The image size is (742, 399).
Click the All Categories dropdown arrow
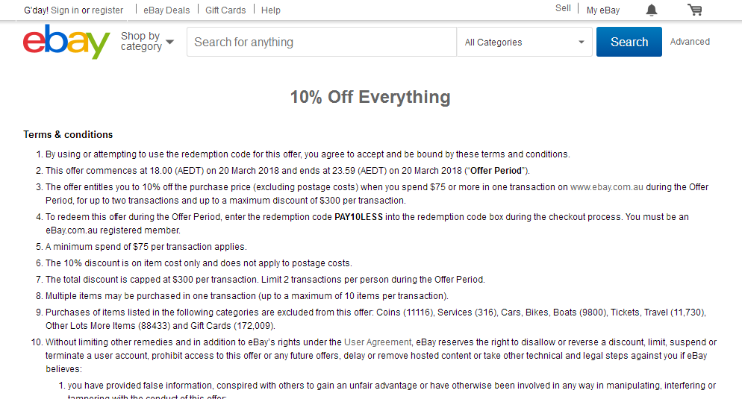[x=581, y=42]
